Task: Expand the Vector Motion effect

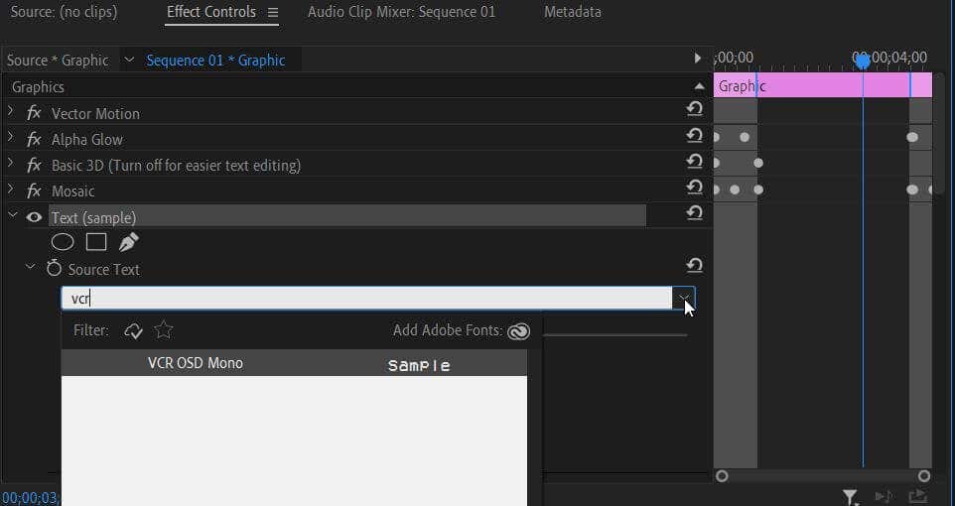Action: [x=11, y=113]
